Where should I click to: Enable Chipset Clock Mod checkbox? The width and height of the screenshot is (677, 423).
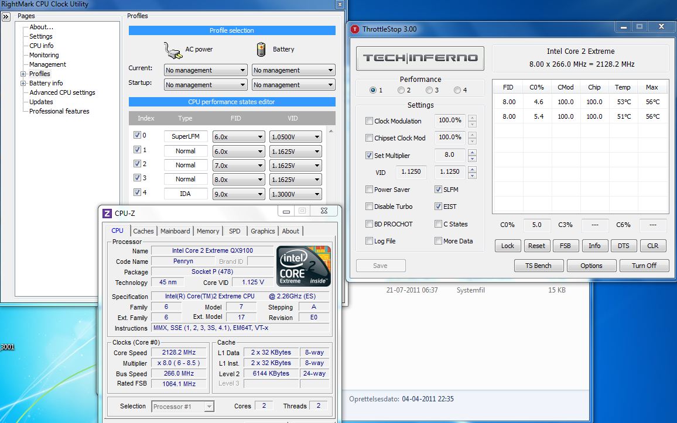369,138
